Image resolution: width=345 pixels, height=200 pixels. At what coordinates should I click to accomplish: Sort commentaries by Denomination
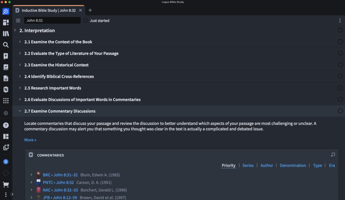coord(293,165)
